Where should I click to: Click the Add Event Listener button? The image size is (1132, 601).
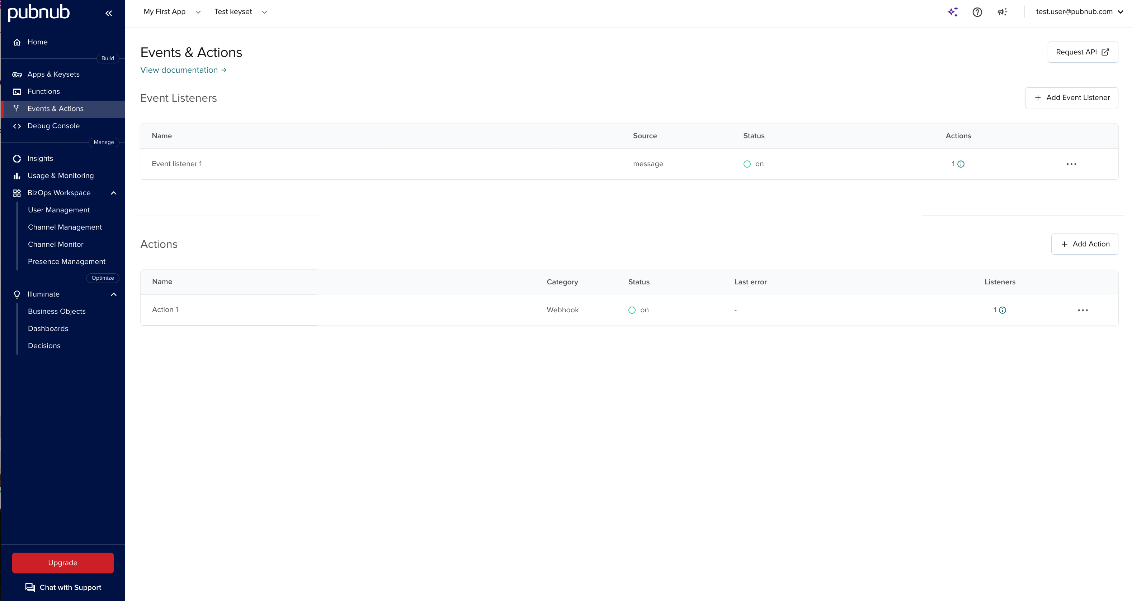click(1071, 97)
